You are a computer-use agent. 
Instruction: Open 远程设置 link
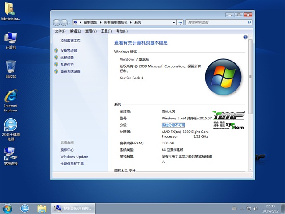coord(67,58)
